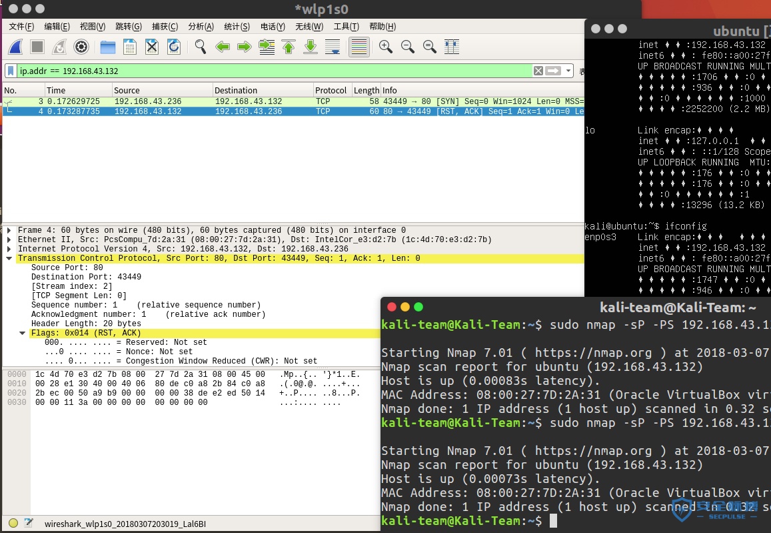Expand the Ethernet II details node

click(9, 239)
